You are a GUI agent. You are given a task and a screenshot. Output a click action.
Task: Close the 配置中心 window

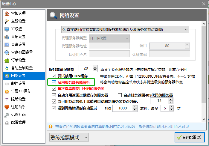[x=204, y=4]
